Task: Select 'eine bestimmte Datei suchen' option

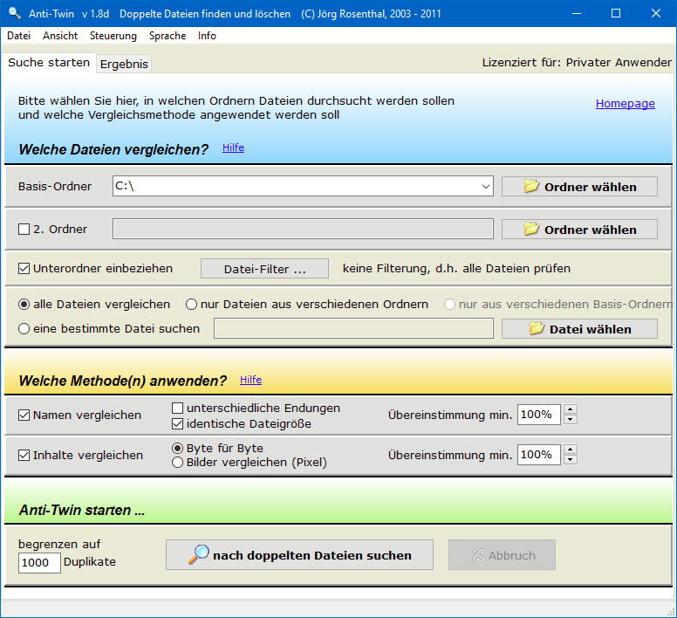Action: (24, 329)
